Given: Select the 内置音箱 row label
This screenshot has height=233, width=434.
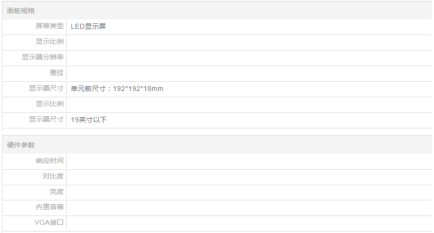Looking at the screenshot, I should 49,207.
